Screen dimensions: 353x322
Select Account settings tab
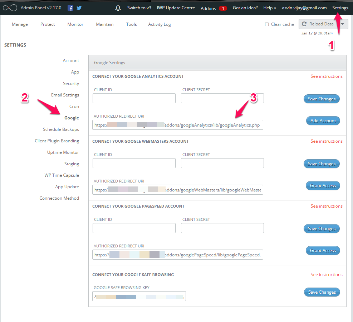71,61
